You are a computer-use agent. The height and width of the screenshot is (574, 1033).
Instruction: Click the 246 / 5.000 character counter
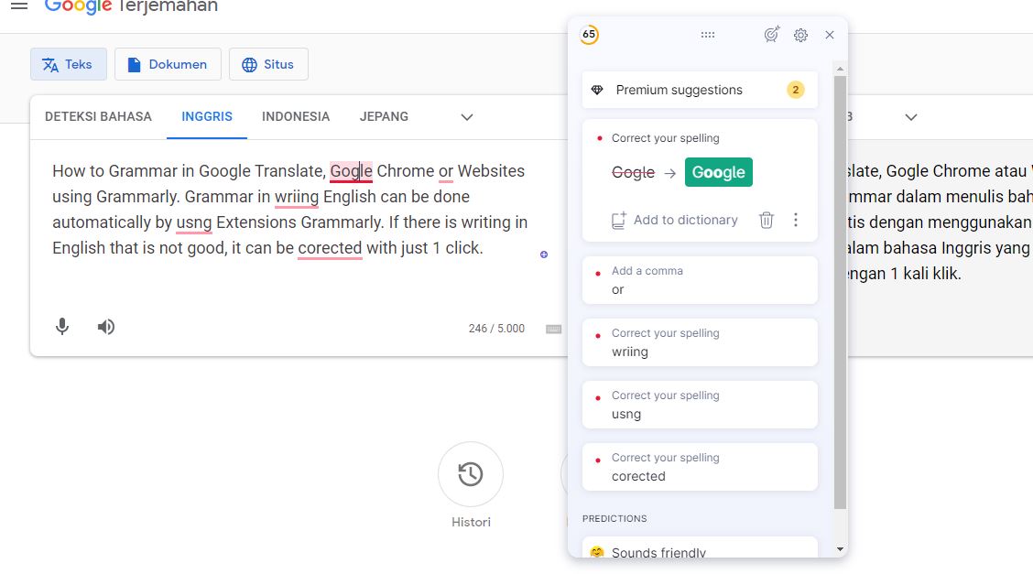[x=496, y=329]
